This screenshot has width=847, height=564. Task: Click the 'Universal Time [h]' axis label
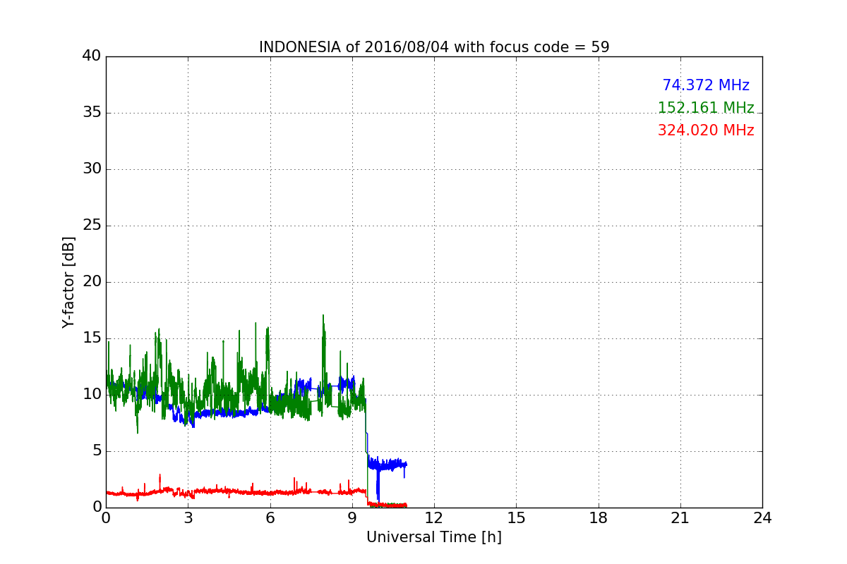click(x=434, y=537)
